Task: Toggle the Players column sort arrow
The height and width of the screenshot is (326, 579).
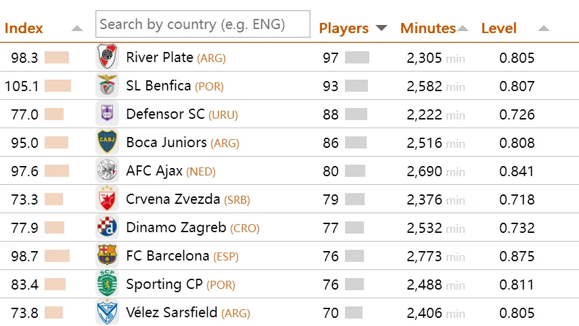Action: (x=381, y=28)
